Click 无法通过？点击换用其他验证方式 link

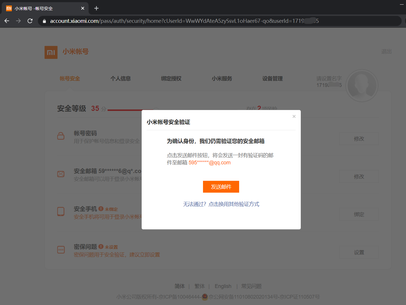click(221, 204)
